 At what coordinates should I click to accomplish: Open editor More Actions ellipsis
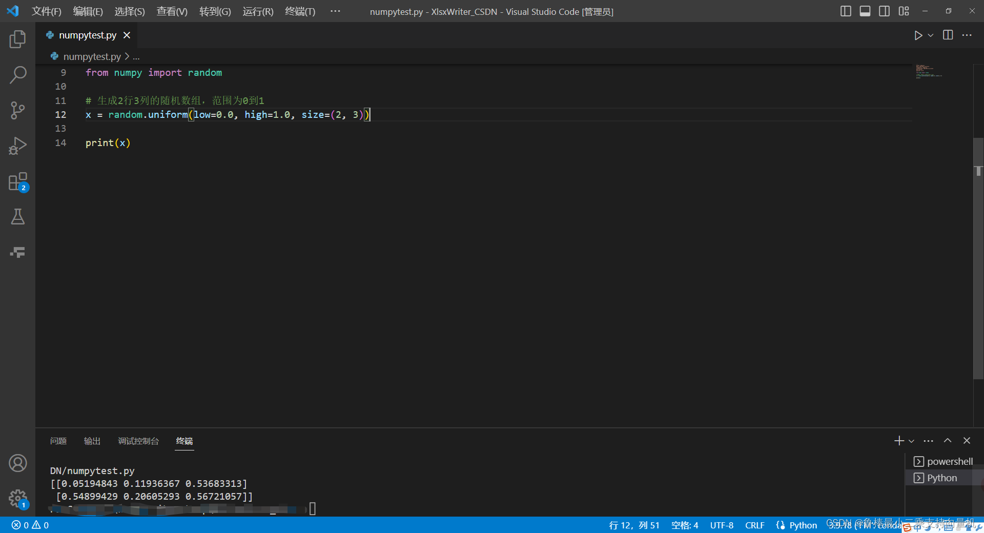click(x=967, y=35)
